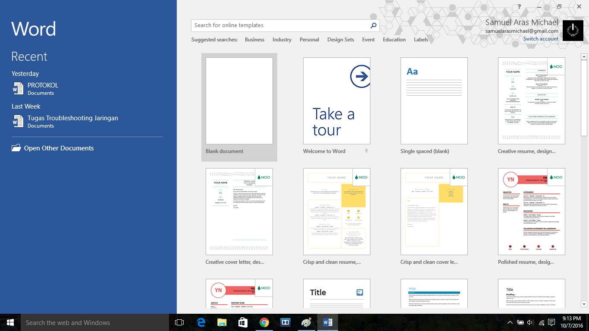Open recent Tugas Troubleshooting Jaringan document

[88, 122]
